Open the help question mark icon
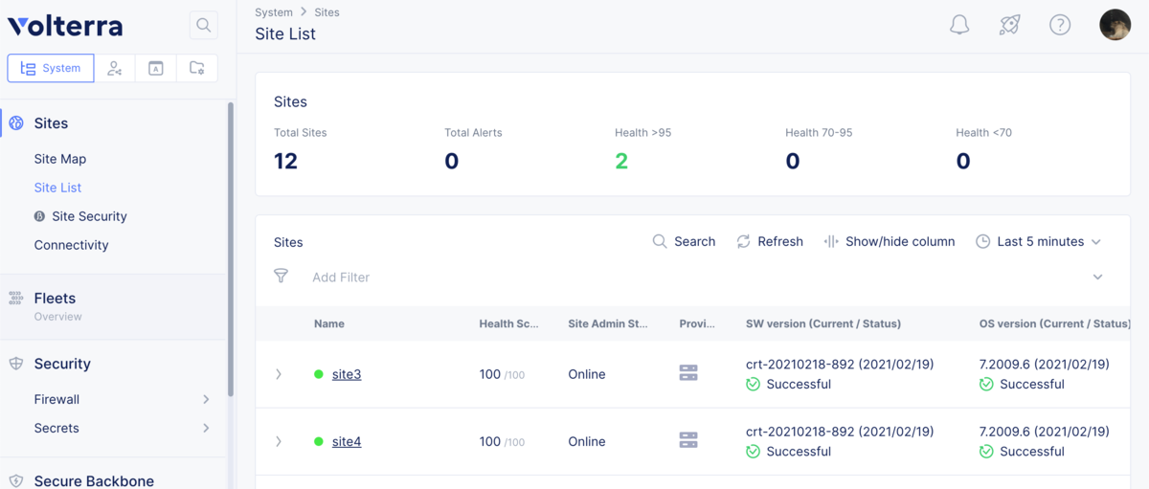This screenshot has width=1149, height=489. (1060, 25)
